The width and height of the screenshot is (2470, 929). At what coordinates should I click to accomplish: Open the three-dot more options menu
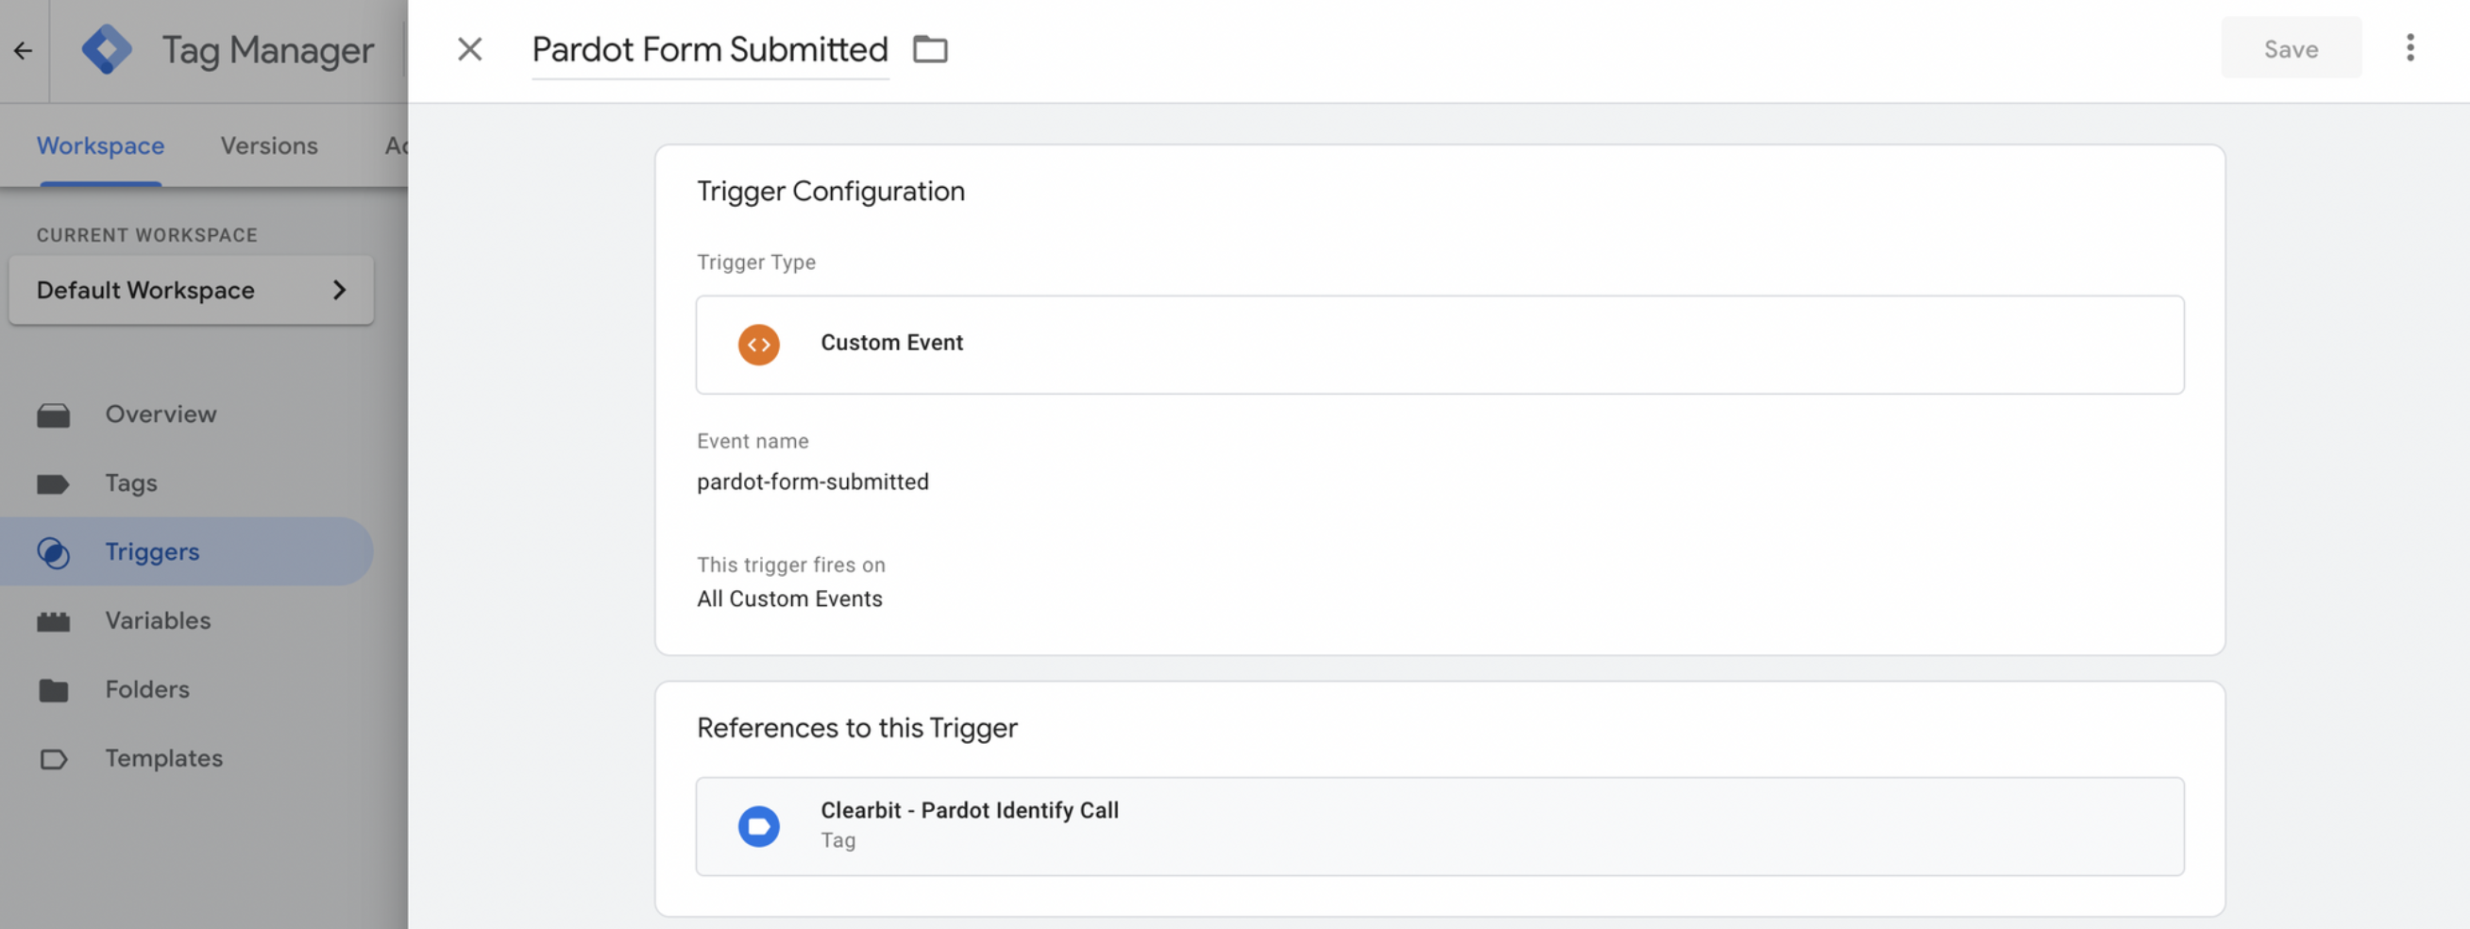tap(2409, 48)
